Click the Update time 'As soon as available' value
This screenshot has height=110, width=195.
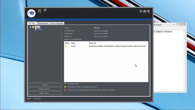[x=101, y=34]
